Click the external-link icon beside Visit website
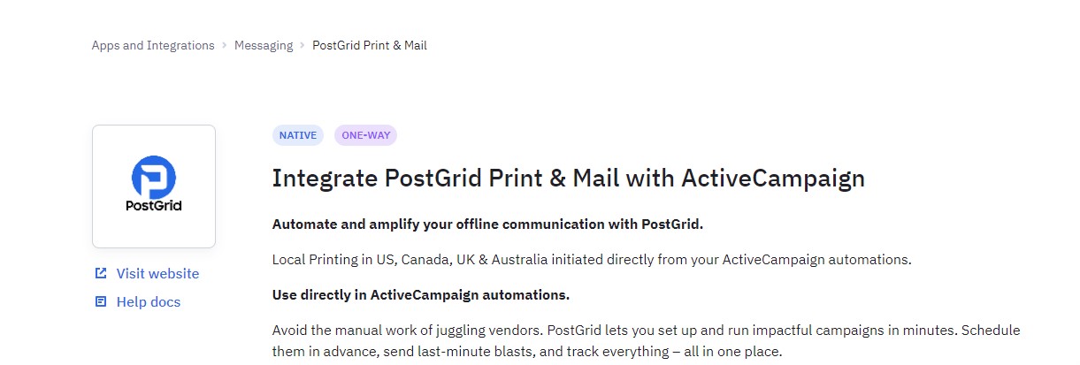 point(101,274)
